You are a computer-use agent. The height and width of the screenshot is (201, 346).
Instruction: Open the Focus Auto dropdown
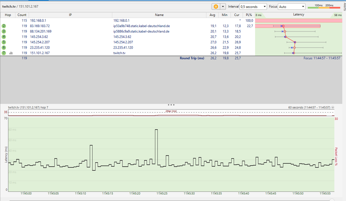[x=292, y=7]
